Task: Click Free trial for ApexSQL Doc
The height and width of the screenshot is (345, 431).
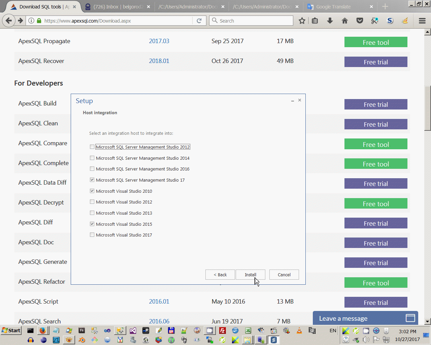Action: tap(376, 243)
